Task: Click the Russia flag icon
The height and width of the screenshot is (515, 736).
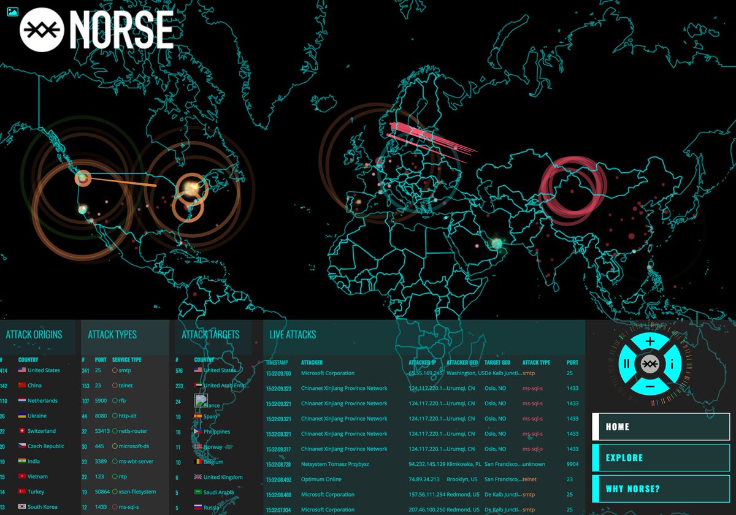Action: pyautogui.click(x=198, y=507)
